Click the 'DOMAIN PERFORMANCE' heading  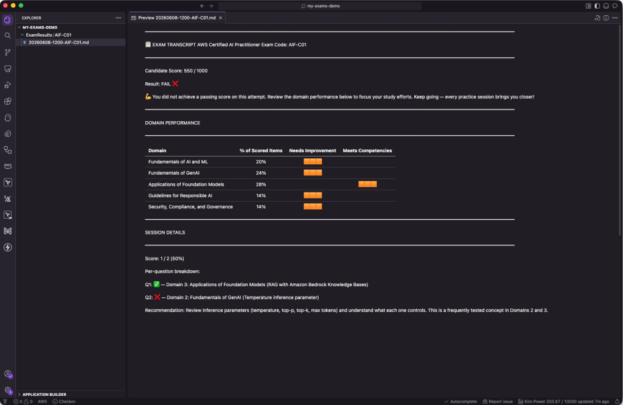pos(172,123)
